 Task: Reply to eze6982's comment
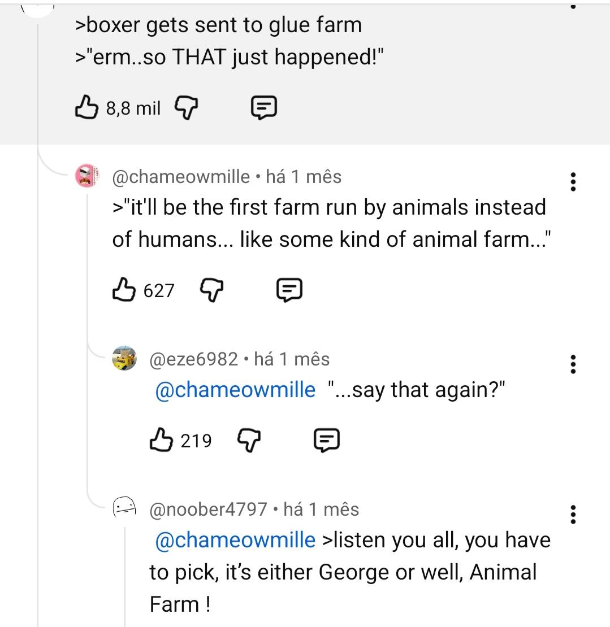[326, 440]
